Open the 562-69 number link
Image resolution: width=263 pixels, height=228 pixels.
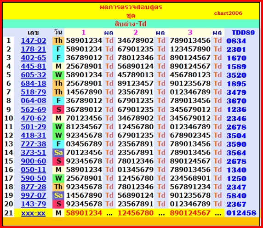point(34,109)
